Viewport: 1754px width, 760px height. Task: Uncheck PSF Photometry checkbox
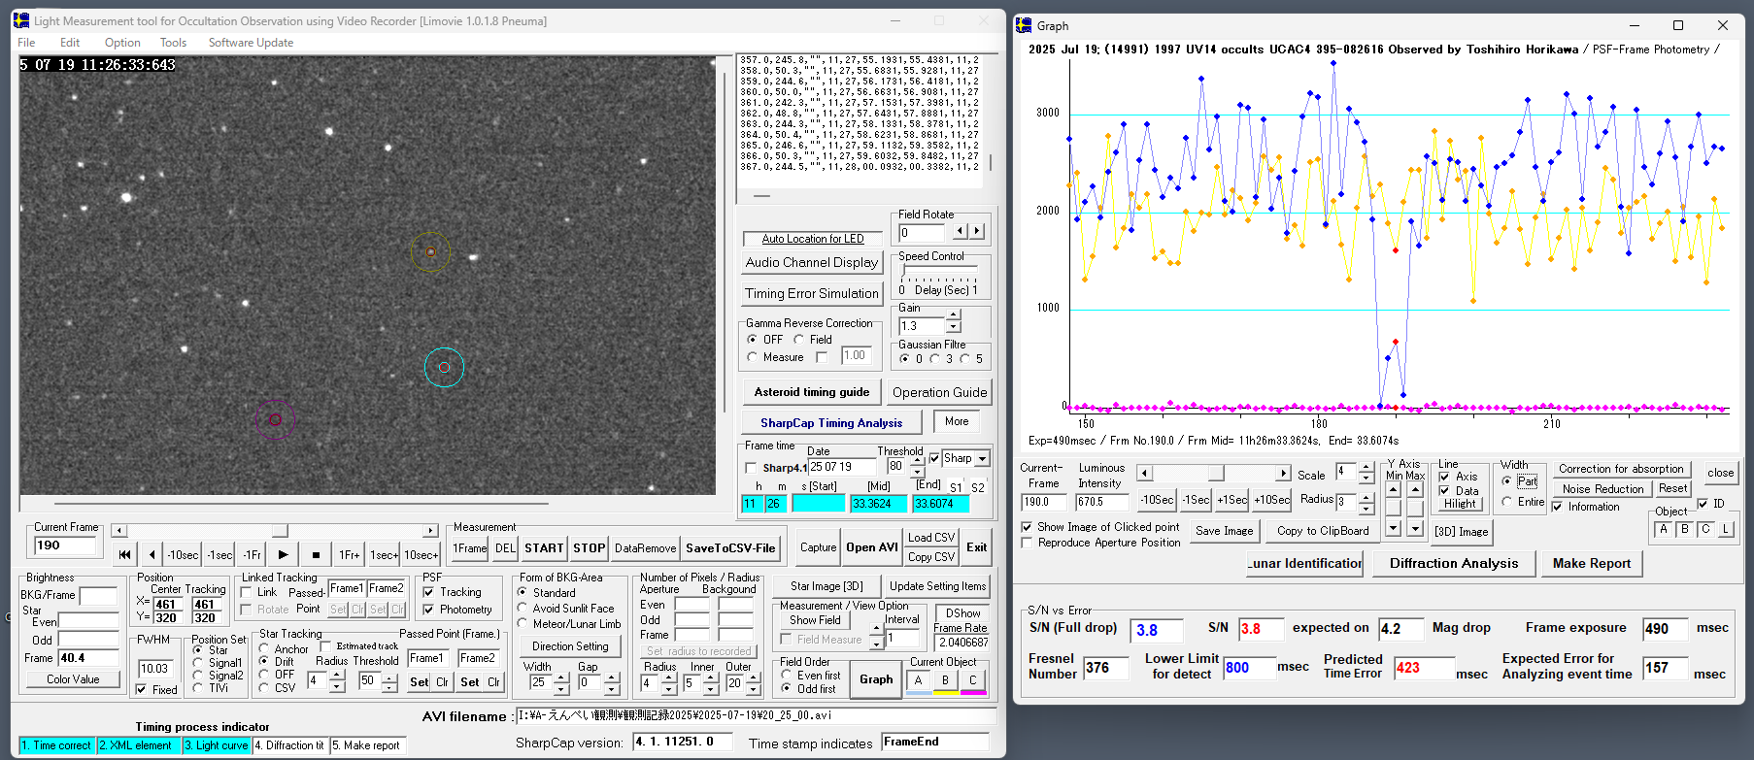tap(428, 610)
